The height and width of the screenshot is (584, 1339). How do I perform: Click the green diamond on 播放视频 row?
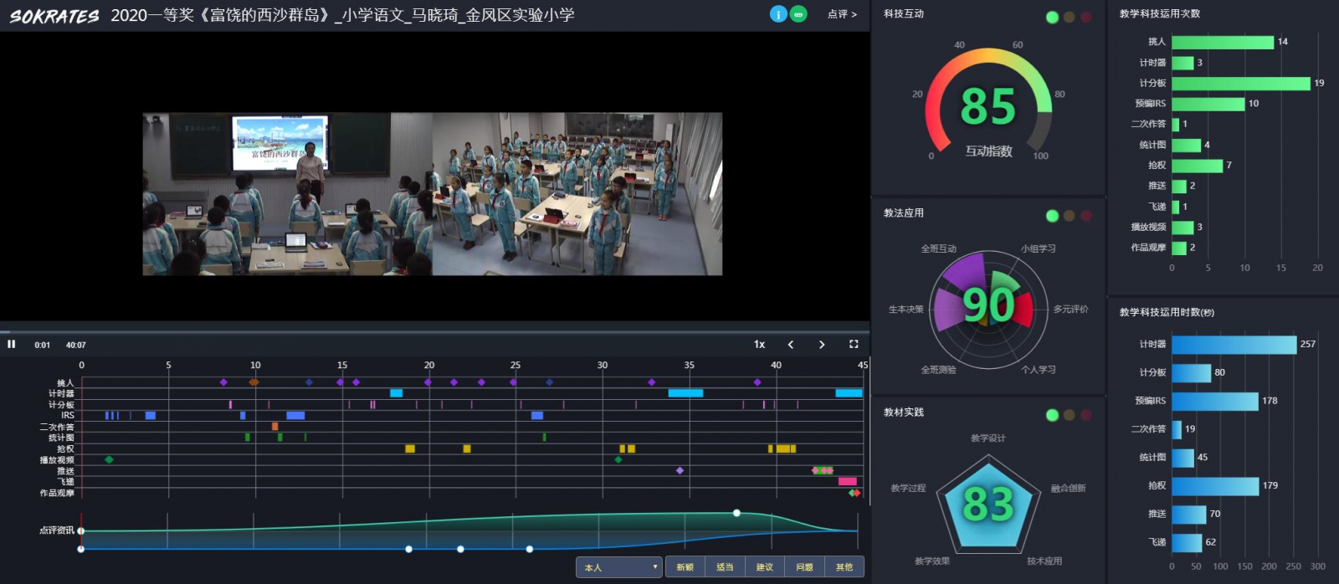[x=109, y=459]
